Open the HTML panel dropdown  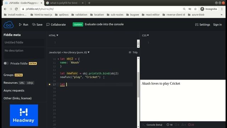point(53,36)
